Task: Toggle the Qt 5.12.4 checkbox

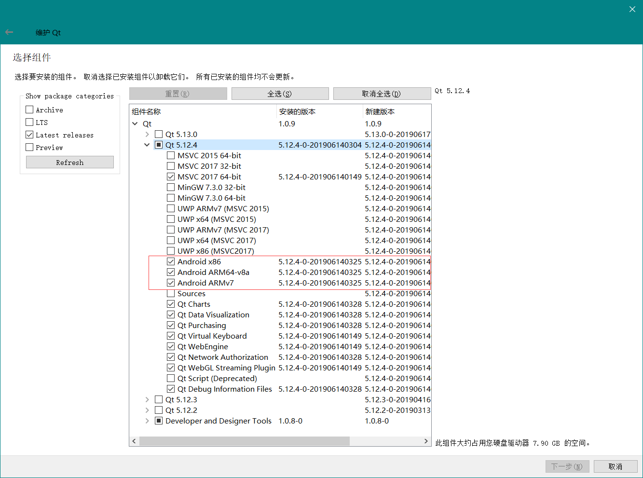Action: pyautogui.click(x=159, y=145)
